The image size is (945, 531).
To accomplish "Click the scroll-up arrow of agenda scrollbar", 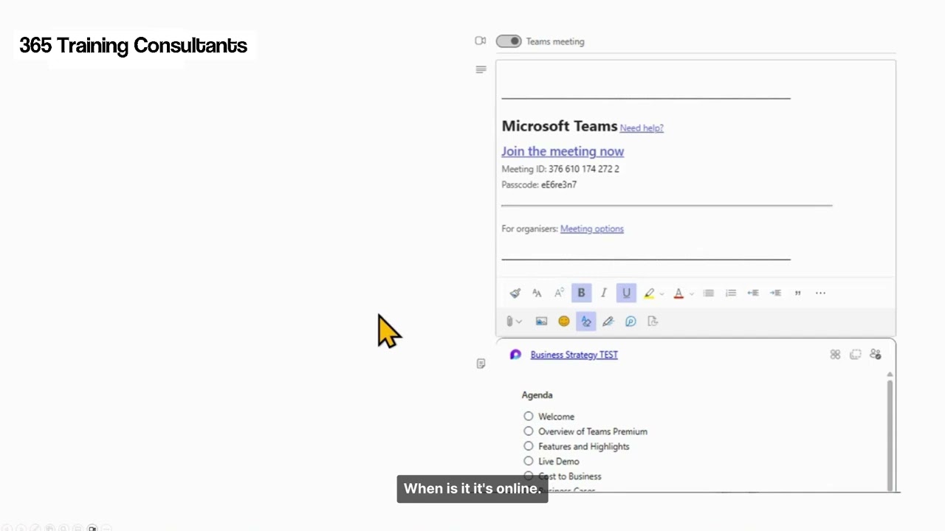I will click(x=890, y=375).
